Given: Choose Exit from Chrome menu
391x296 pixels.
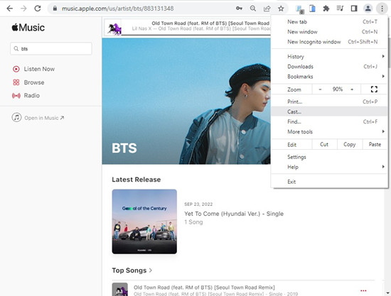Looking at the screenshot, I should [329, 182].
